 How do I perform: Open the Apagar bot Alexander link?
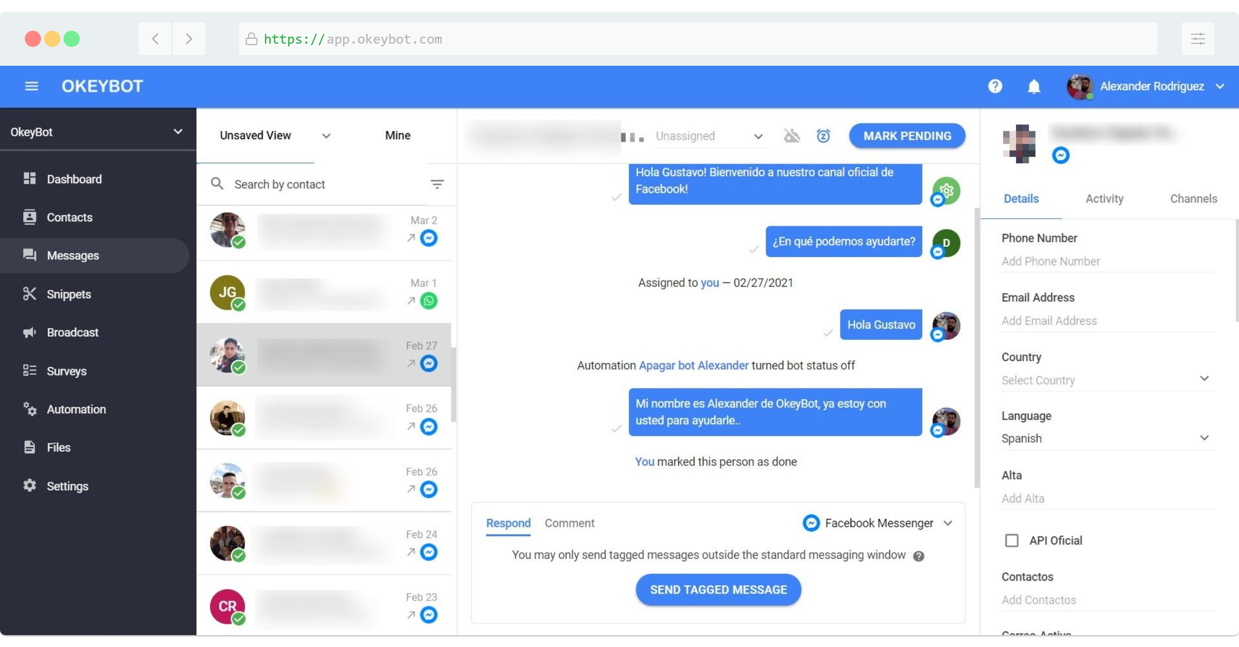coord(693,366)
